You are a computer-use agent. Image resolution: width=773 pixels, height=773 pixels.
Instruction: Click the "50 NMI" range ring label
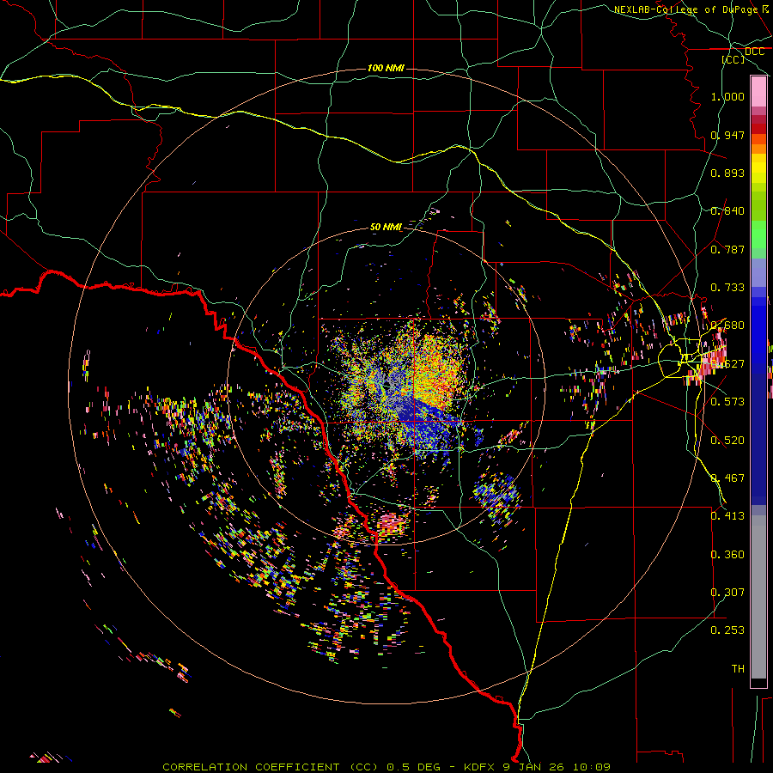386,227
